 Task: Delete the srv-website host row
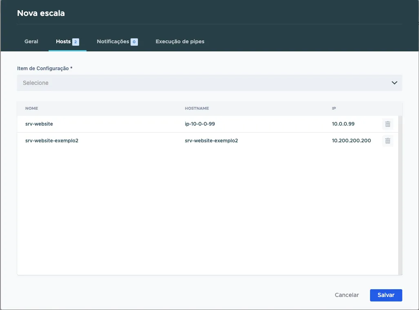pyautogui.click(x=388, y=124)
